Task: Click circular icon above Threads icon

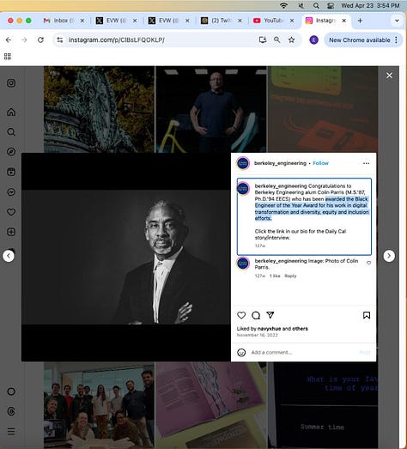Action: [x=11, y=391]
